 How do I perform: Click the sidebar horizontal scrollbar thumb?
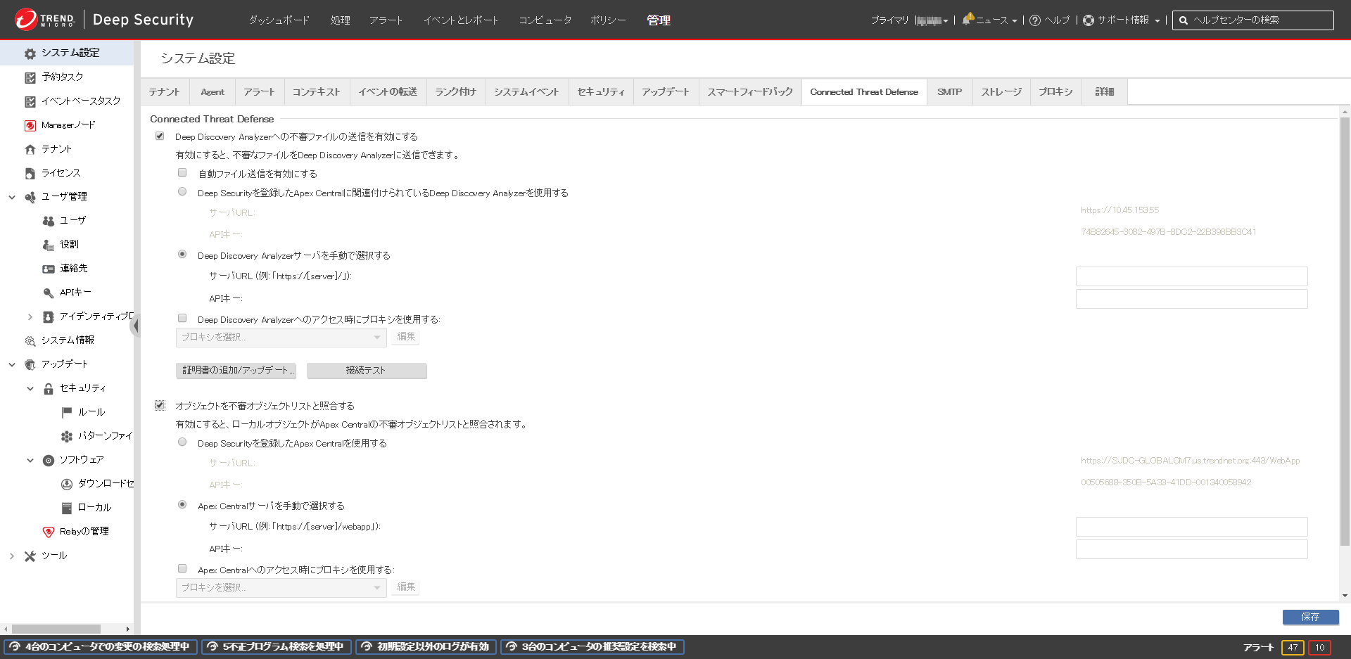[56, 629]
